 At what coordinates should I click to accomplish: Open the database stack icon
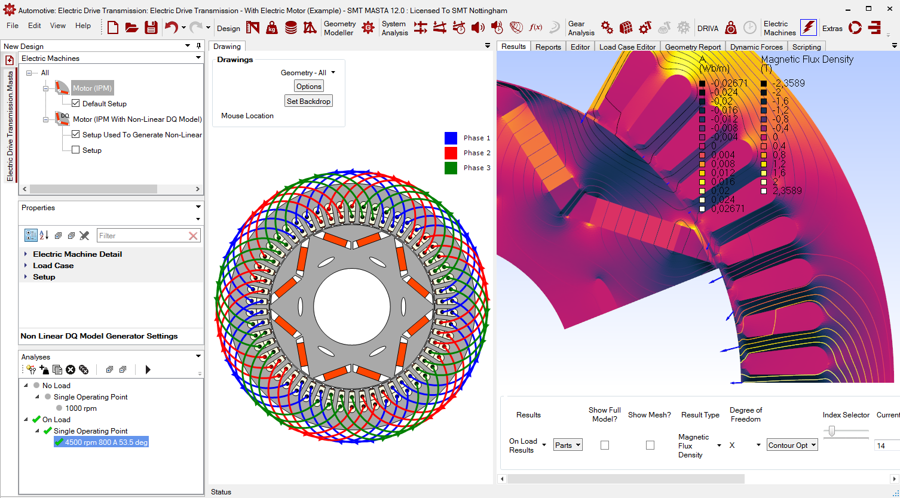tap(291, 27)
